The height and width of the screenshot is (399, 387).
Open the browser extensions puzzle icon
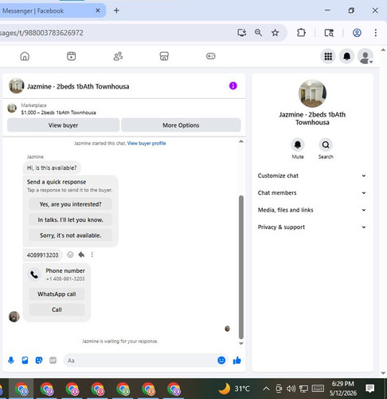point(301,33)
